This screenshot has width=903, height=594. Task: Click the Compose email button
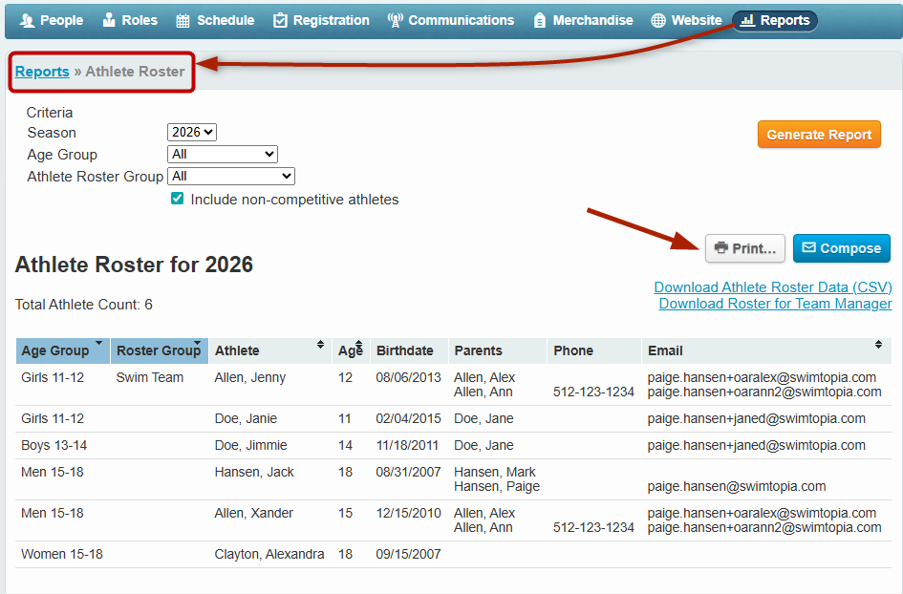point(841,248)
